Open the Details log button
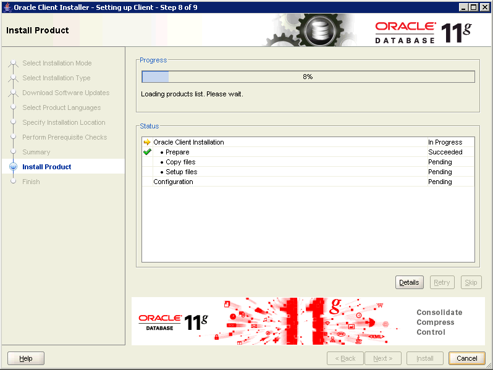The width and height of the screenshot is (493, 370). (x=409, y=282)
